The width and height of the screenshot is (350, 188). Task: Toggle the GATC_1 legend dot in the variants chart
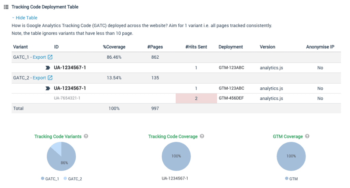click(43, 178)
